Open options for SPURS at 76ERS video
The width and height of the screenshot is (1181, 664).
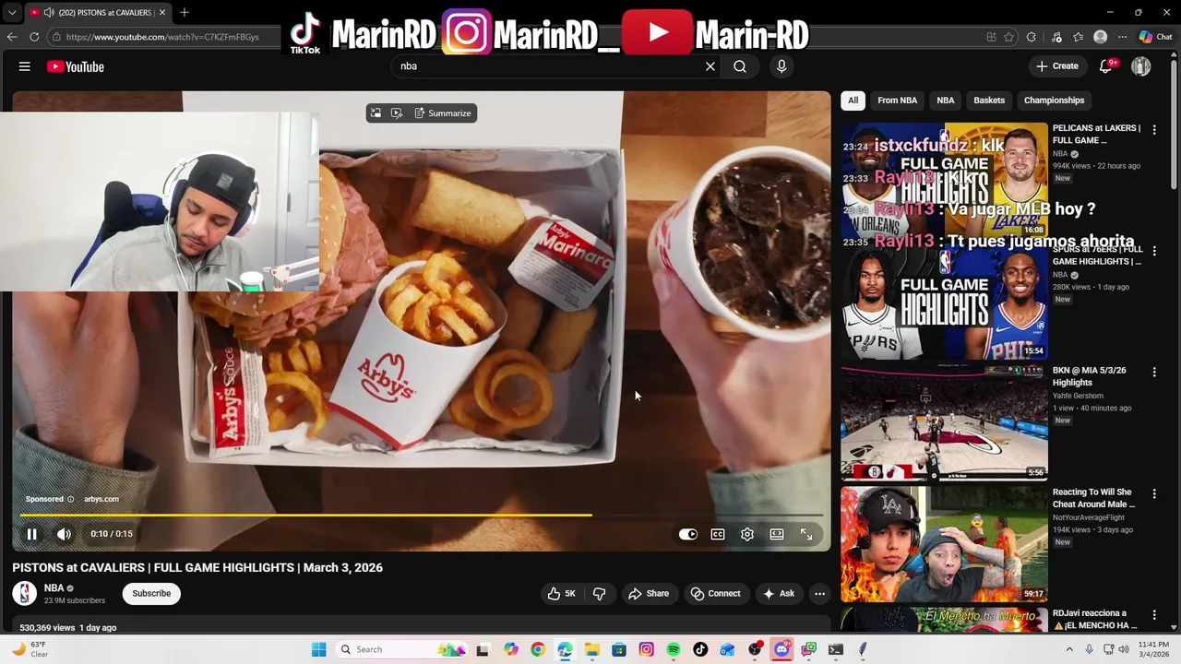(x=1154, y=251)
